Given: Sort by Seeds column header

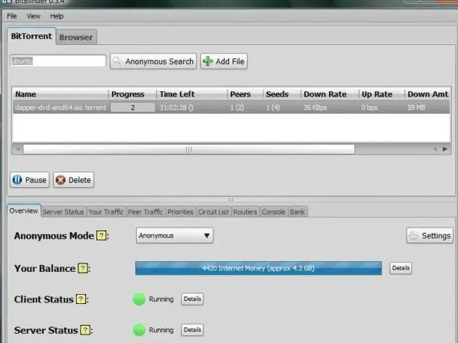Looking at the screenshot, I should click(282, 94).
